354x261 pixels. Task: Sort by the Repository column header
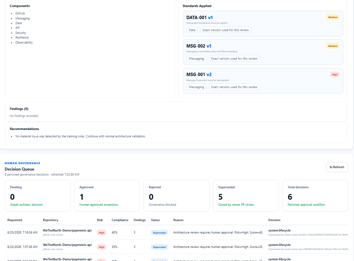(x=51, y=220)
